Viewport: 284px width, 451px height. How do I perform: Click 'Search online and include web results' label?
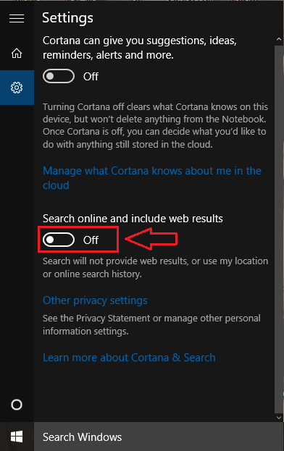coord(133,219)
